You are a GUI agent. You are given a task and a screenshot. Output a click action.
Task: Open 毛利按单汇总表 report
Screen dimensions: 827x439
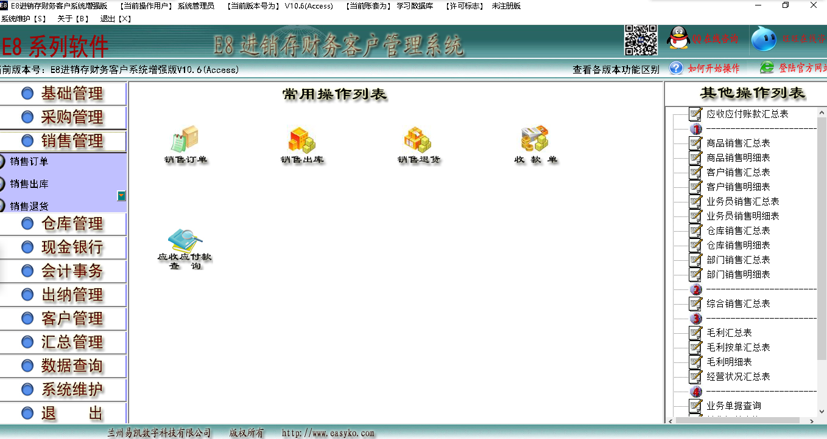(738, 347)
